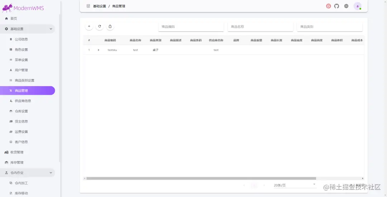Image resolution: width=387 pixels, height=197 pixels.
Task: Click the breadcrumb menu icon before 基础设置
Action: (x=89, y=6)
